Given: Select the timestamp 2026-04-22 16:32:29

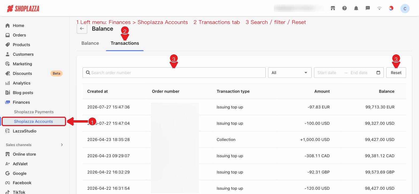Looking at the screenshot, I should (x=108, y=172).
